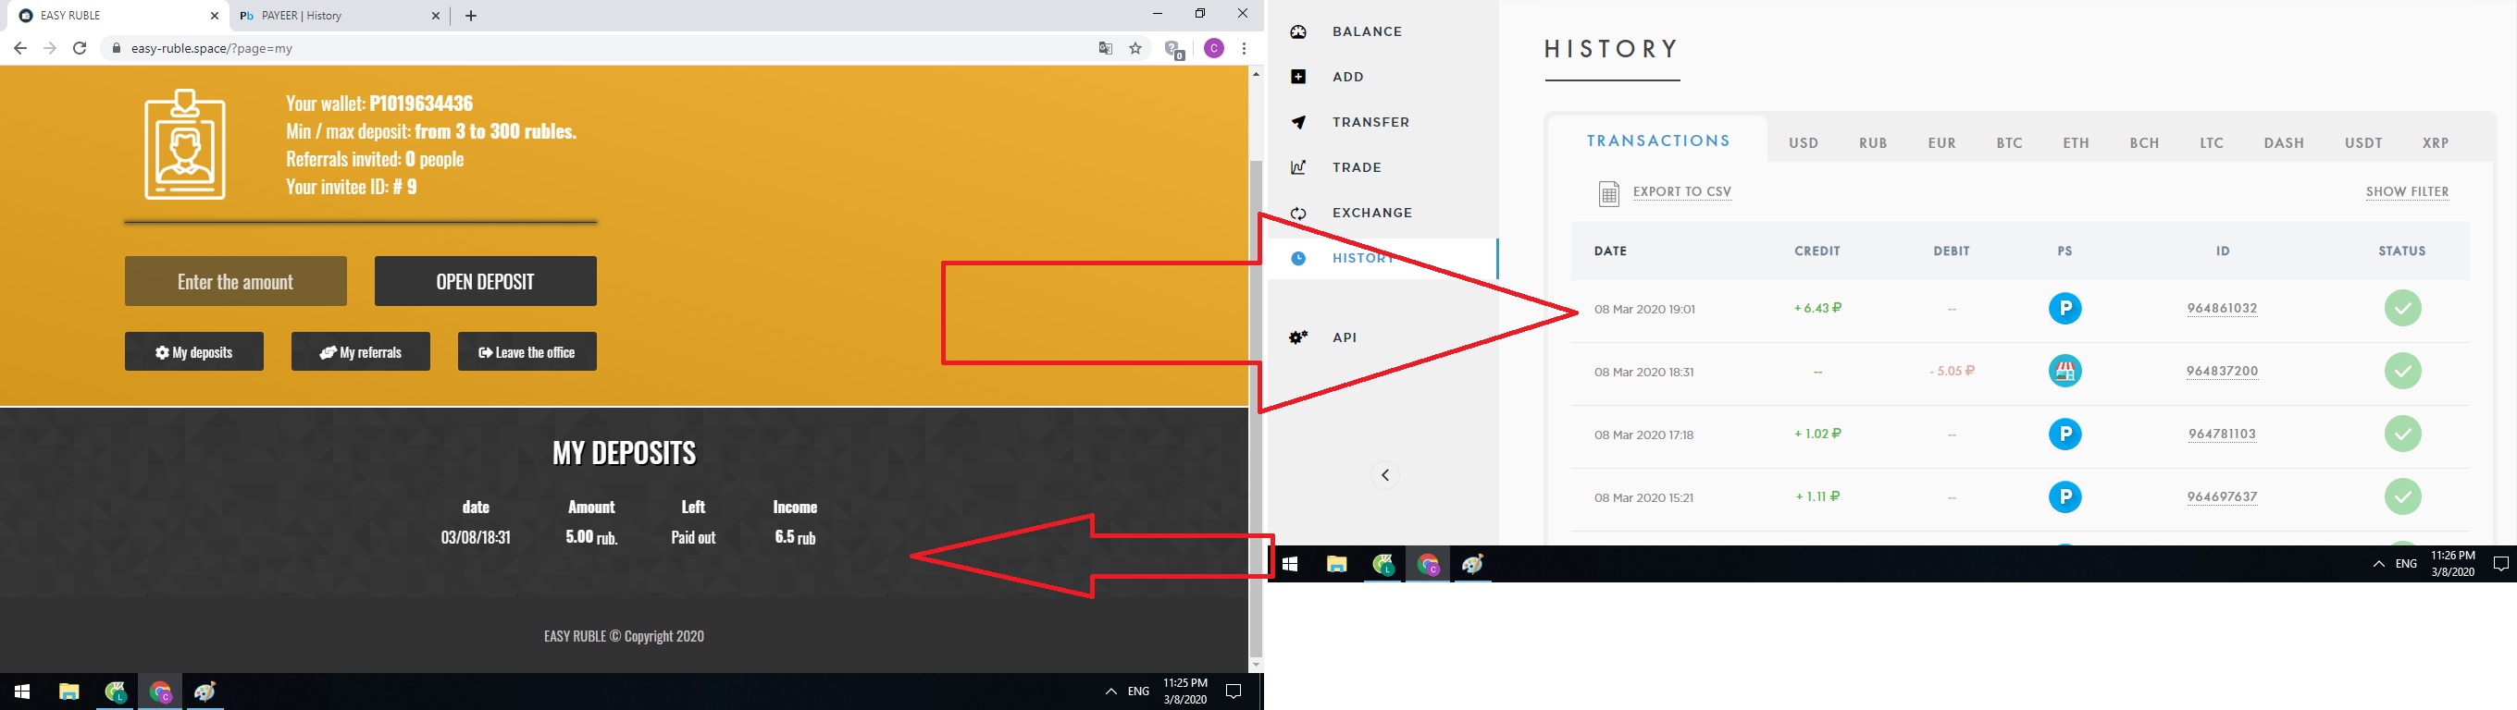Image resolution: width=2517 pixels, height=710 pixels.
Task: Select the BTC currency tab
Action: point(2010,142)
